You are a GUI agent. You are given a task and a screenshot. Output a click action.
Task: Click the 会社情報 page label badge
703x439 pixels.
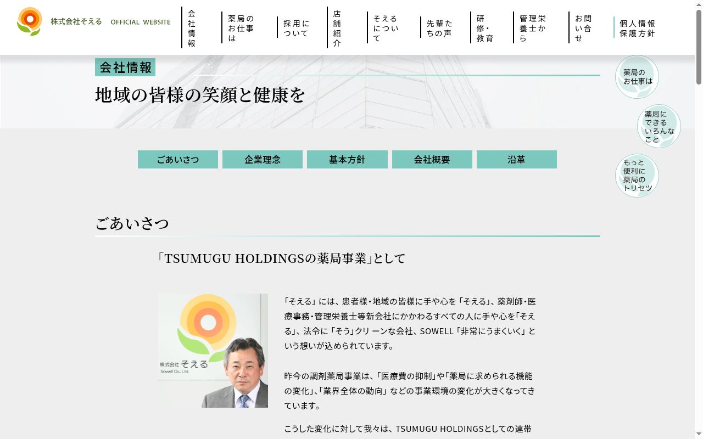[x=125, y=67]
